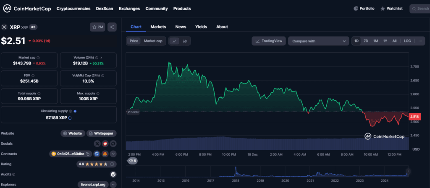Switch to the Yields tab

point(201,27)
